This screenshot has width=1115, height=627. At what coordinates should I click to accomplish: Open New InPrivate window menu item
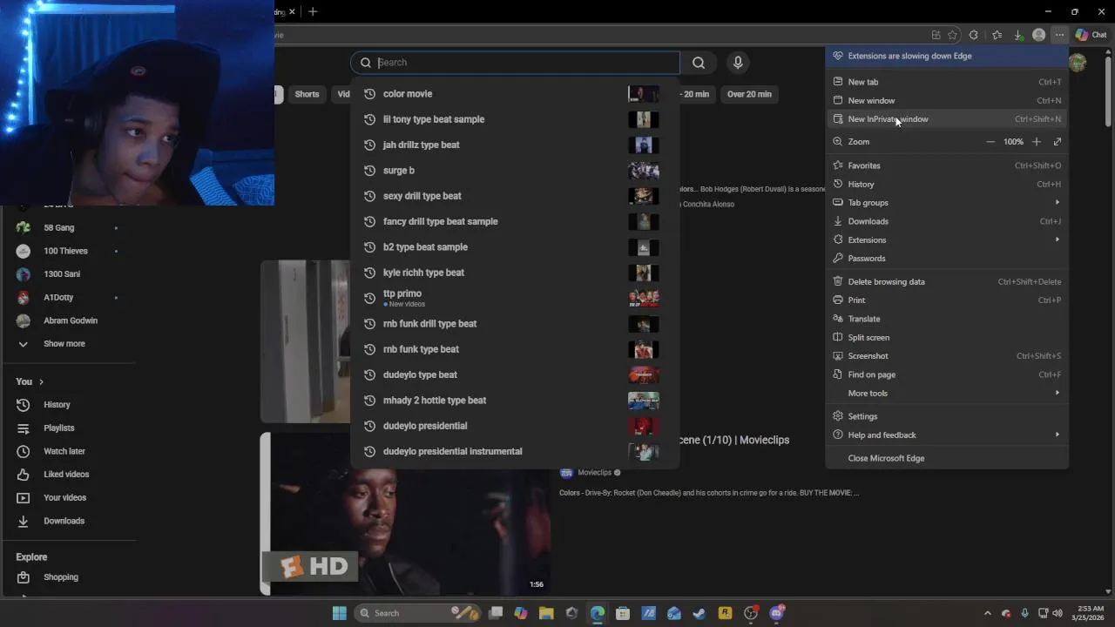tap(947, 119)
